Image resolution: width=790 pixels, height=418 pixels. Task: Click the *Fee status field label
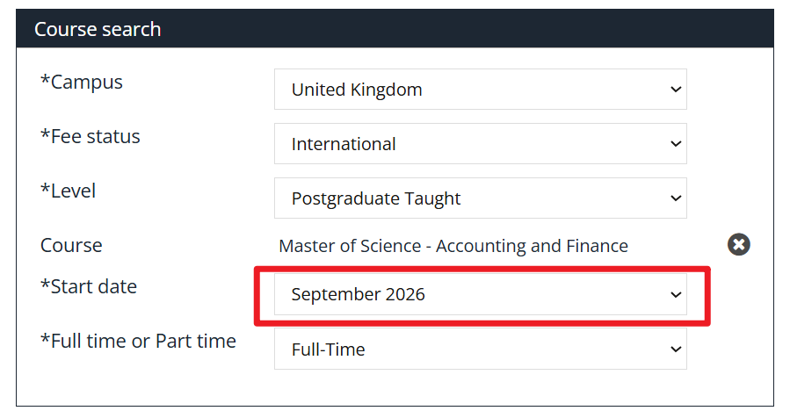91,136
